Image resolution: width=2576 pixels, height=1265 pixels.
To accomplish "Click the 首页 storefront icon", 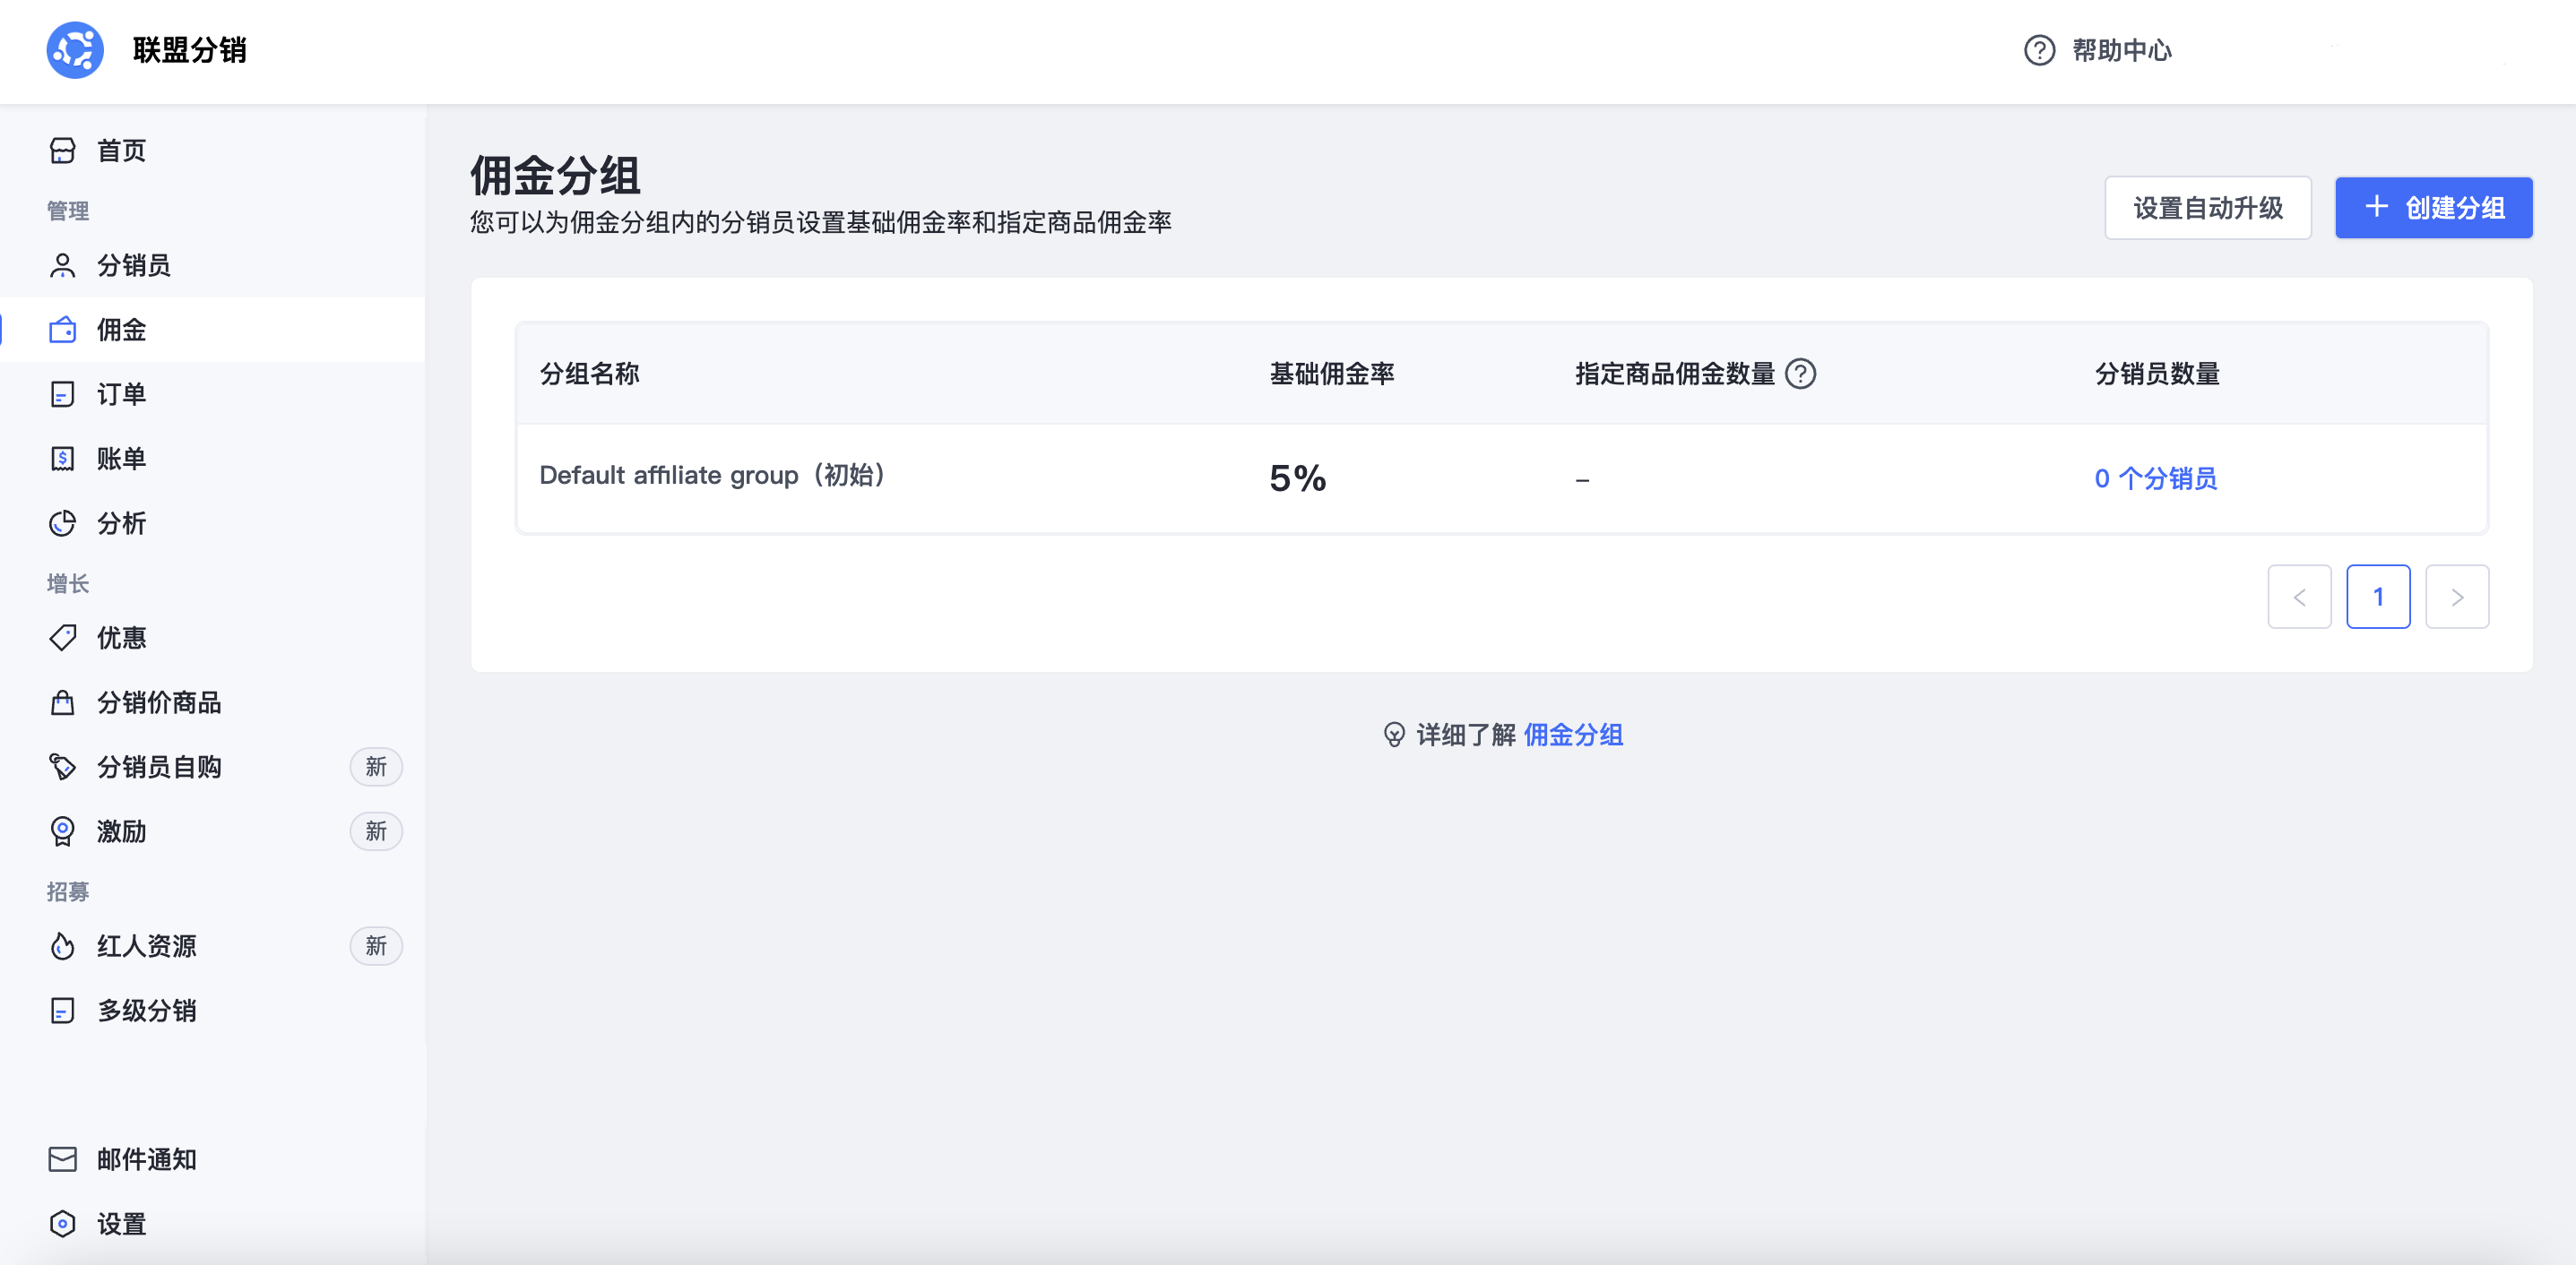I will click(x=62, y=151).
